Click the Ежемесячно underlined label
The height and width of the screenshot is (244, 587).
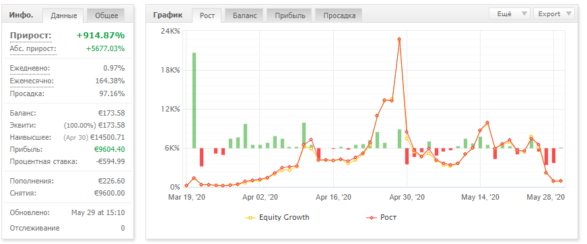click(32, 81)
